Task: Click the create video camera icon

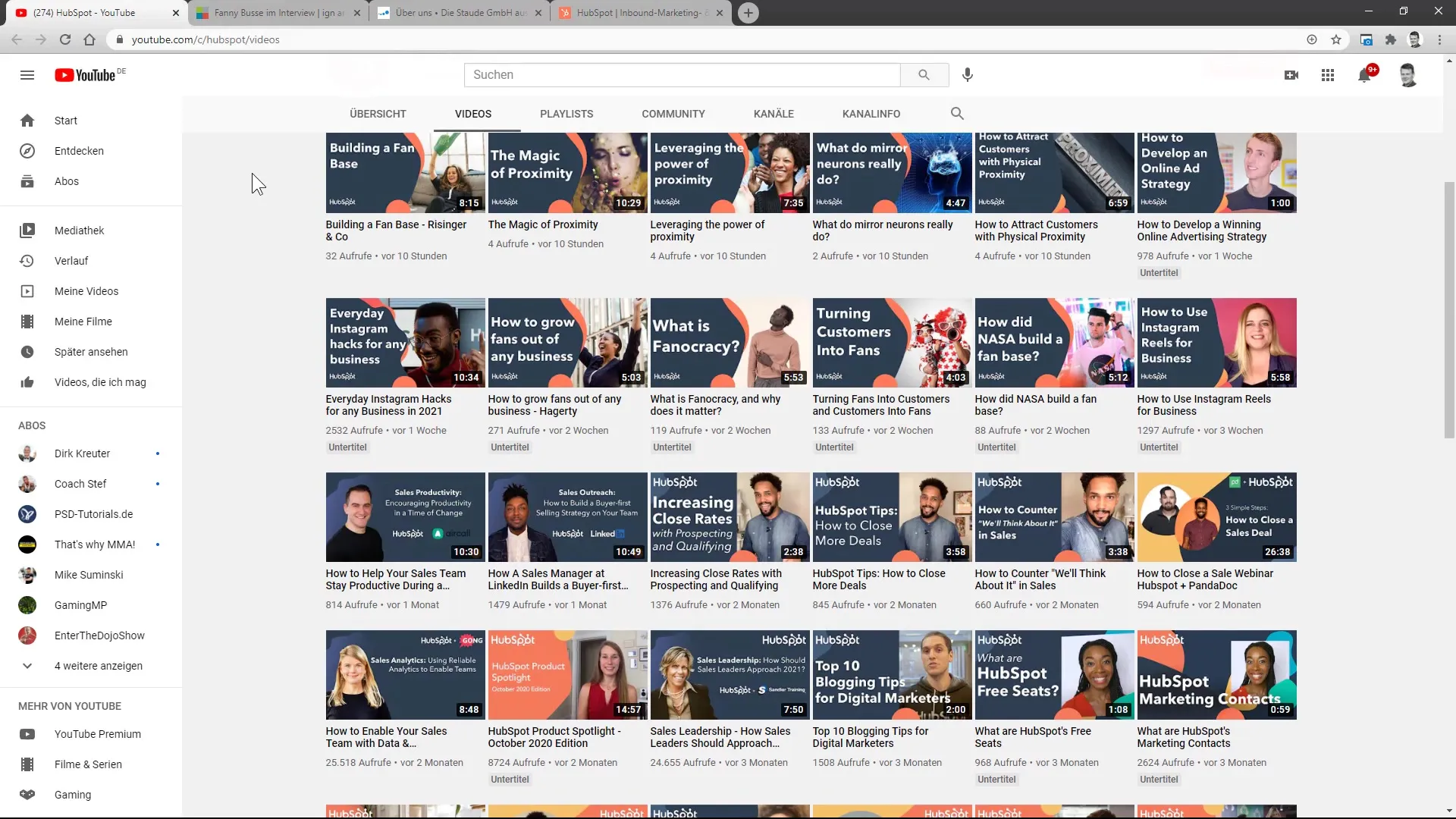Action: point(1291,75)
